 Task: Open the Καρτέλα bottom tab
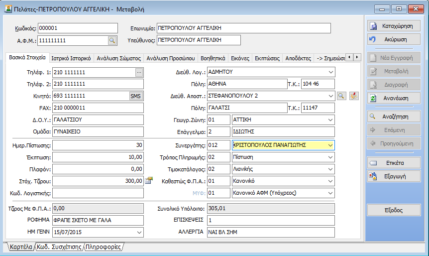(21, 247)
